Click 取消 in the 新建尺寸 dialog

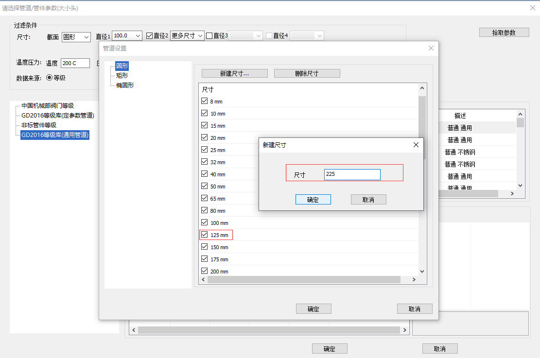click(x=368, y=200)
